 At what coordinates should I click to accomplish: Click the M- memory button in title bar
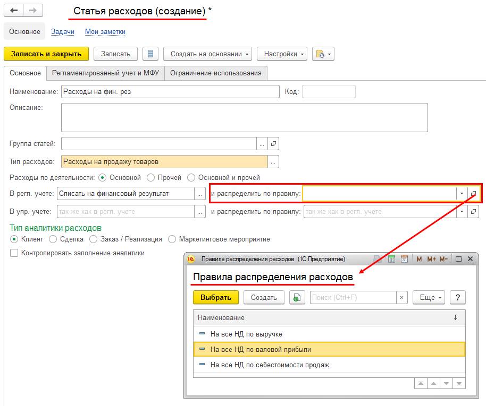coord(443,259)
